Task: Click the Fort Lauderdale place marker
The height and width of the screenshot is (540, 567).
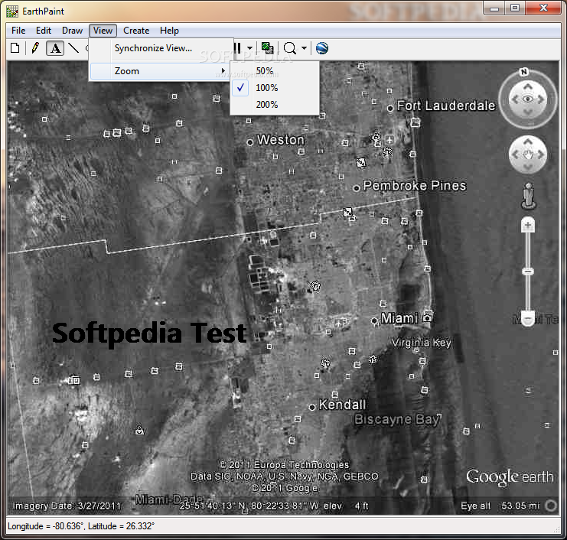Action: [390, 108]
